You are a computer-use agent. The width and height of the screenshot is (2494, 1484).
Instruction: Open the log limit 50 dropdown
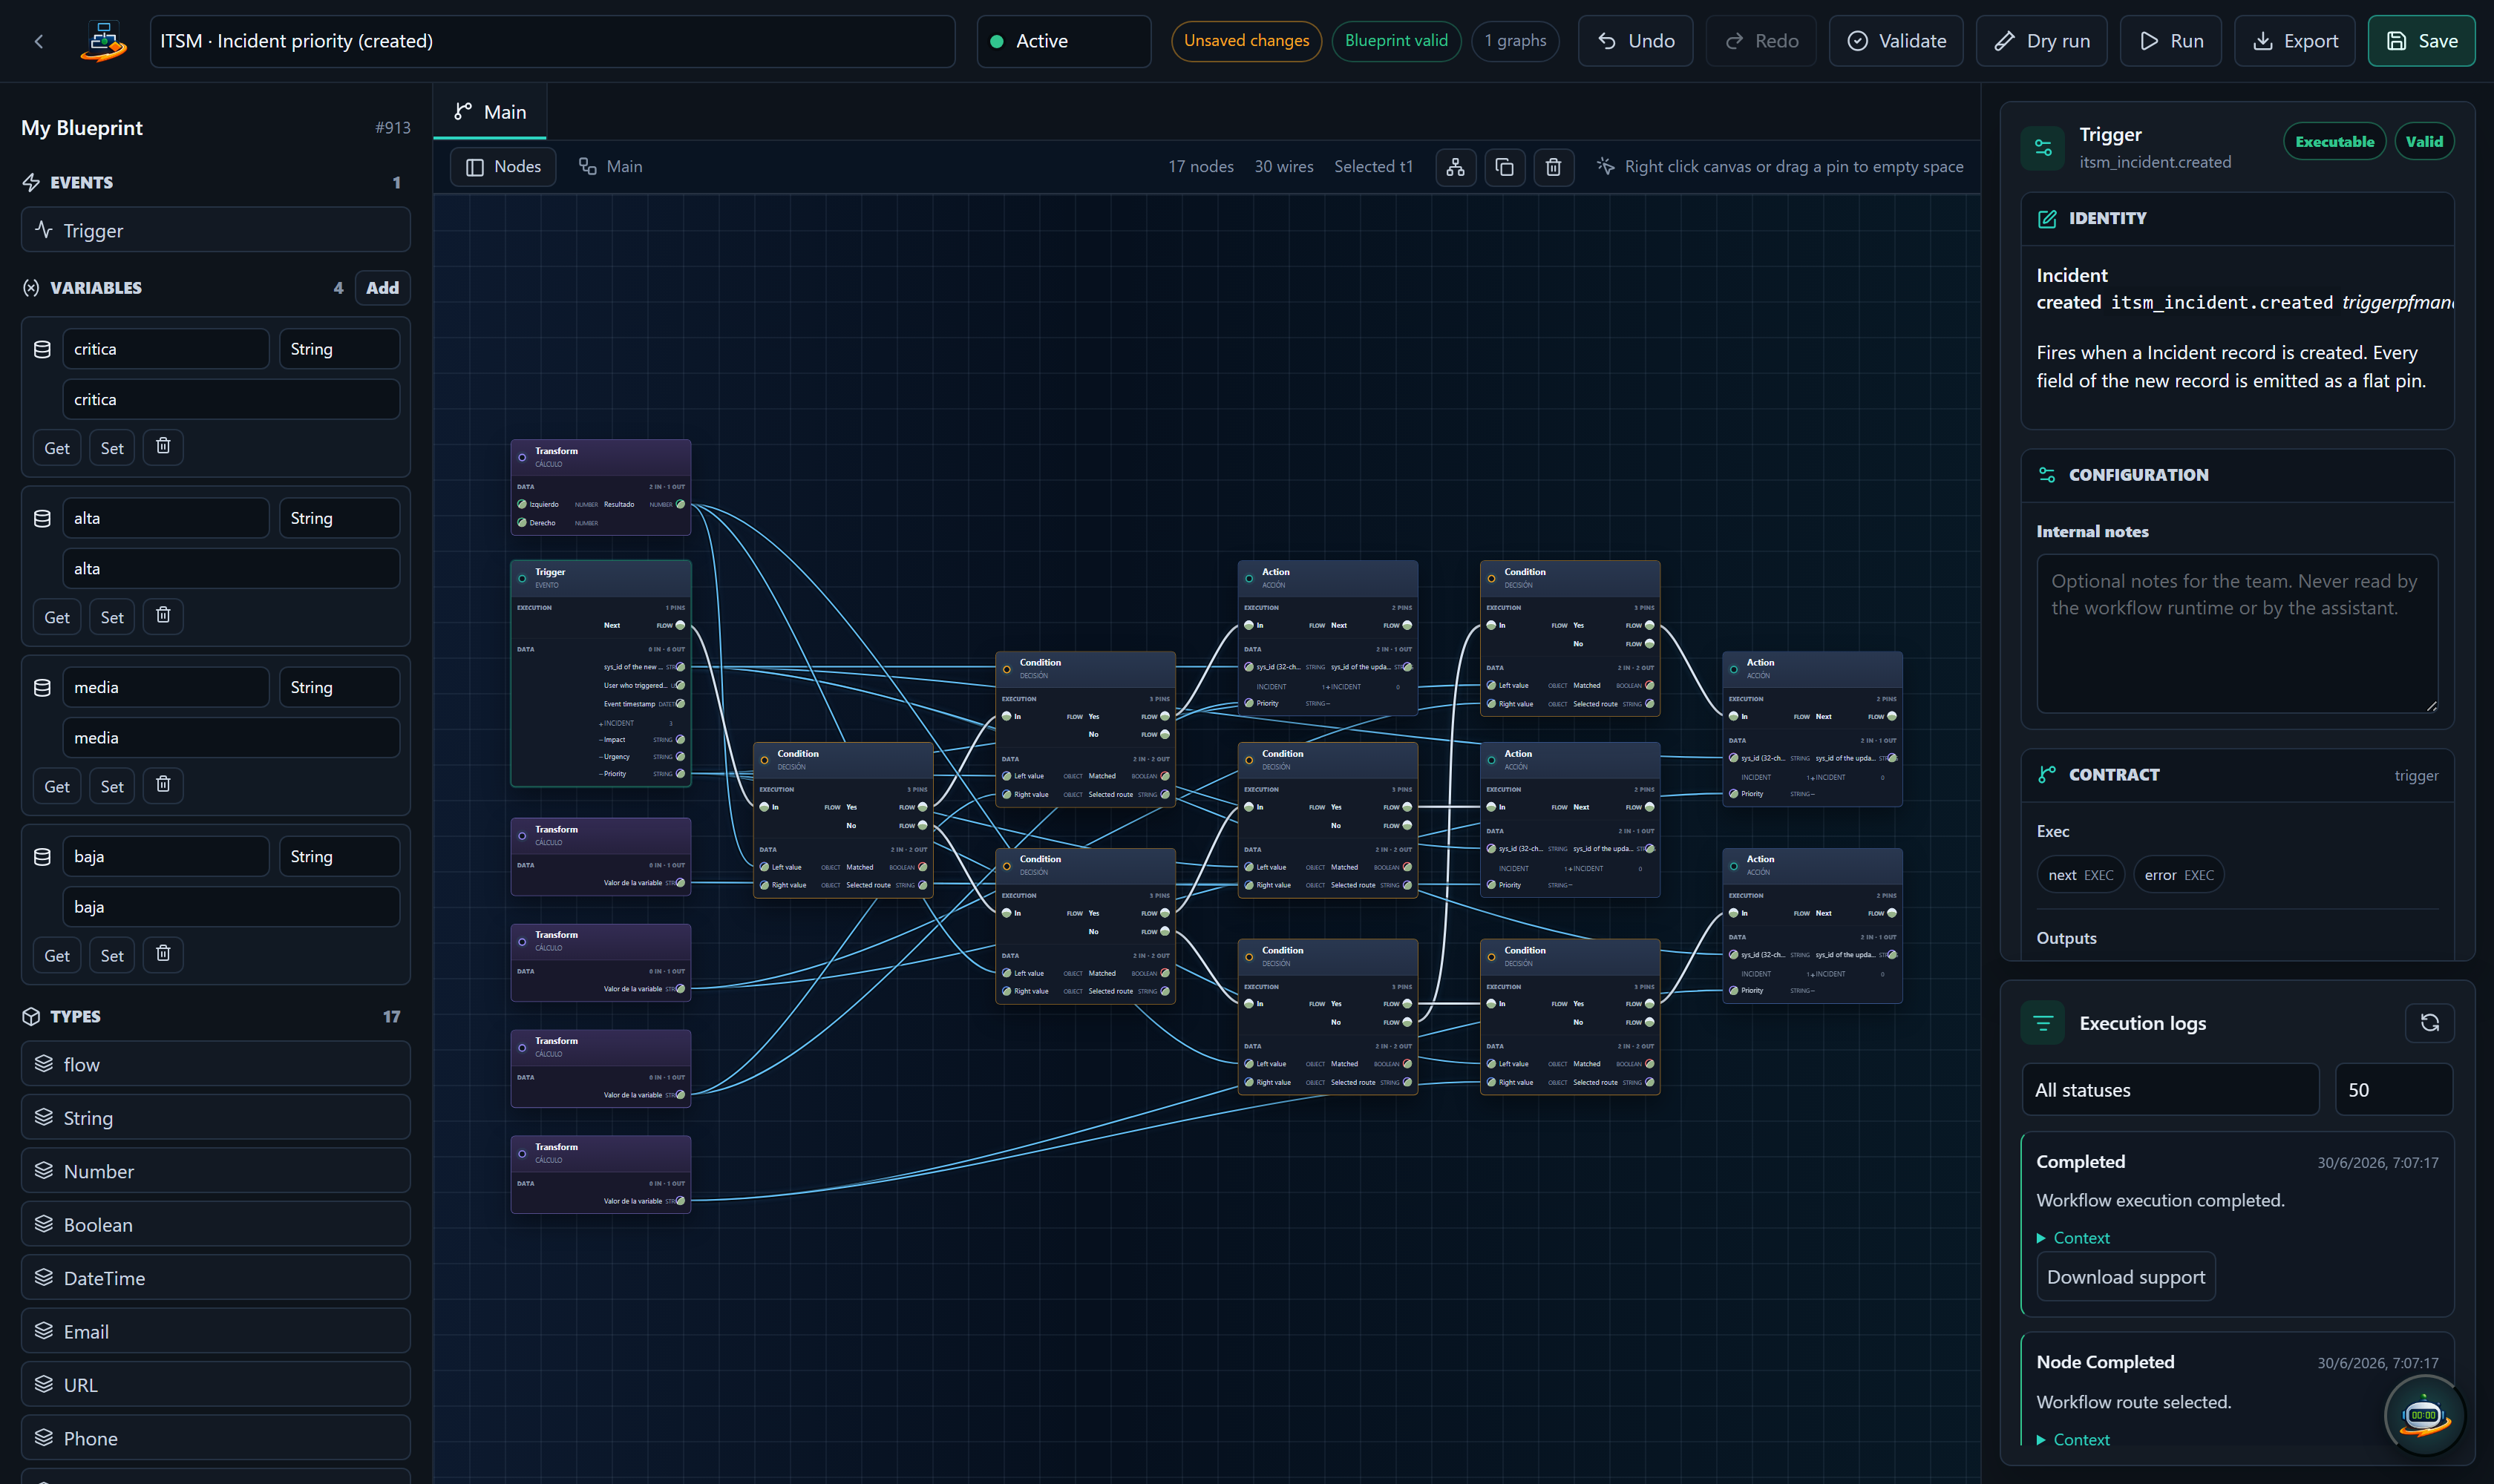2393,1089
